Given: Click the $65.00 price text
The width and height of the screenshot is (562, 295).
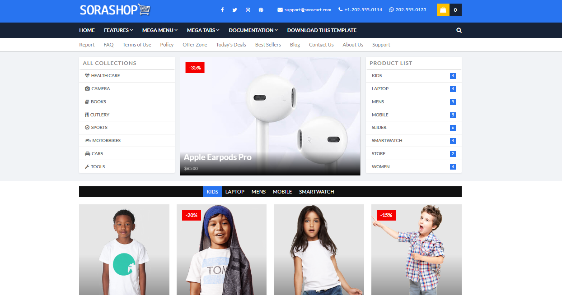Looking at the screenshot, I should point(191,169).
